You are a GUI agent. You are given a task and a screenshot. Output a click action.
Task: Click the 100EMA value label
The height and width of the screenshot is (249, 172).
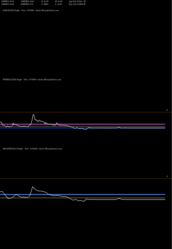click(x=28, y=1)
